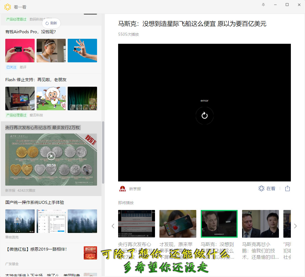
Task: Click the 广发基金 advertiser label
Action: tap(12, 264)
